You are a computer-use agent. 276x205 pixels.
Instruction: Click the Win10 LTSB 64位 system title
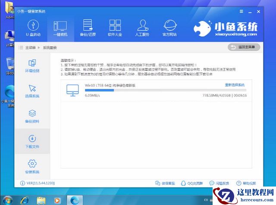click(x=110, y=86)
